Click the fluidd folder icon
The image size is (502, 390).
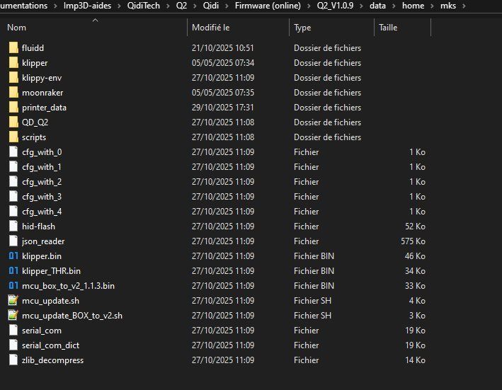13,48
